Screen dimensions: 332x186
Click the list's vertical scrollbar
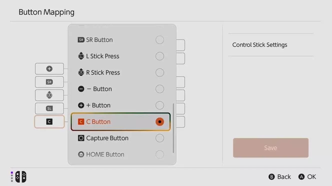[173, 128]
